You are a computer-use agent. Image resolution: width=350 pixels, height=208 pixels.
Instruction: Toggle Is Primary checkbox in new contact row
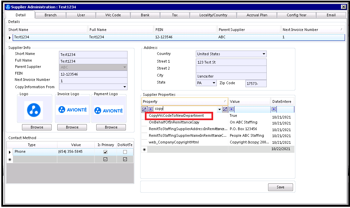(105, 159)
